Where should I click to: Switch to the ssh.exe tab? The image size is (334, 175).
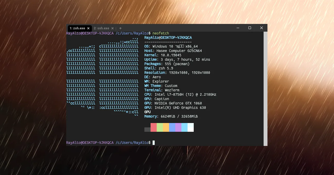[x=102, y=28]
